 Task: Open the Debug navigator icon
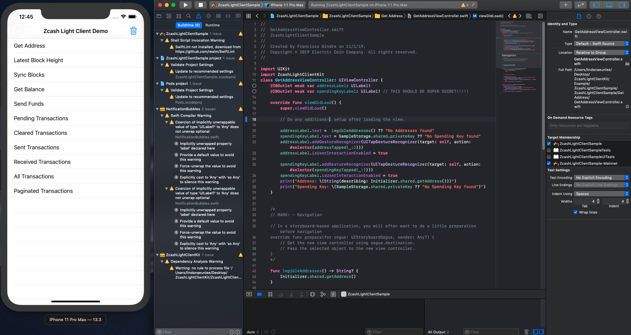click(218, 16)
